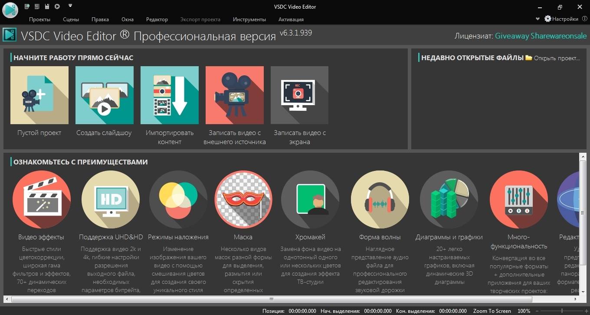The height and width of the screenshot is (315, 590).
Task: Open the Проекты menu
Action: (39, 19)
